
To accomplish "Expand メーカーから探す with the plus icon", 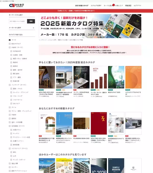I will tap(33, 28).
